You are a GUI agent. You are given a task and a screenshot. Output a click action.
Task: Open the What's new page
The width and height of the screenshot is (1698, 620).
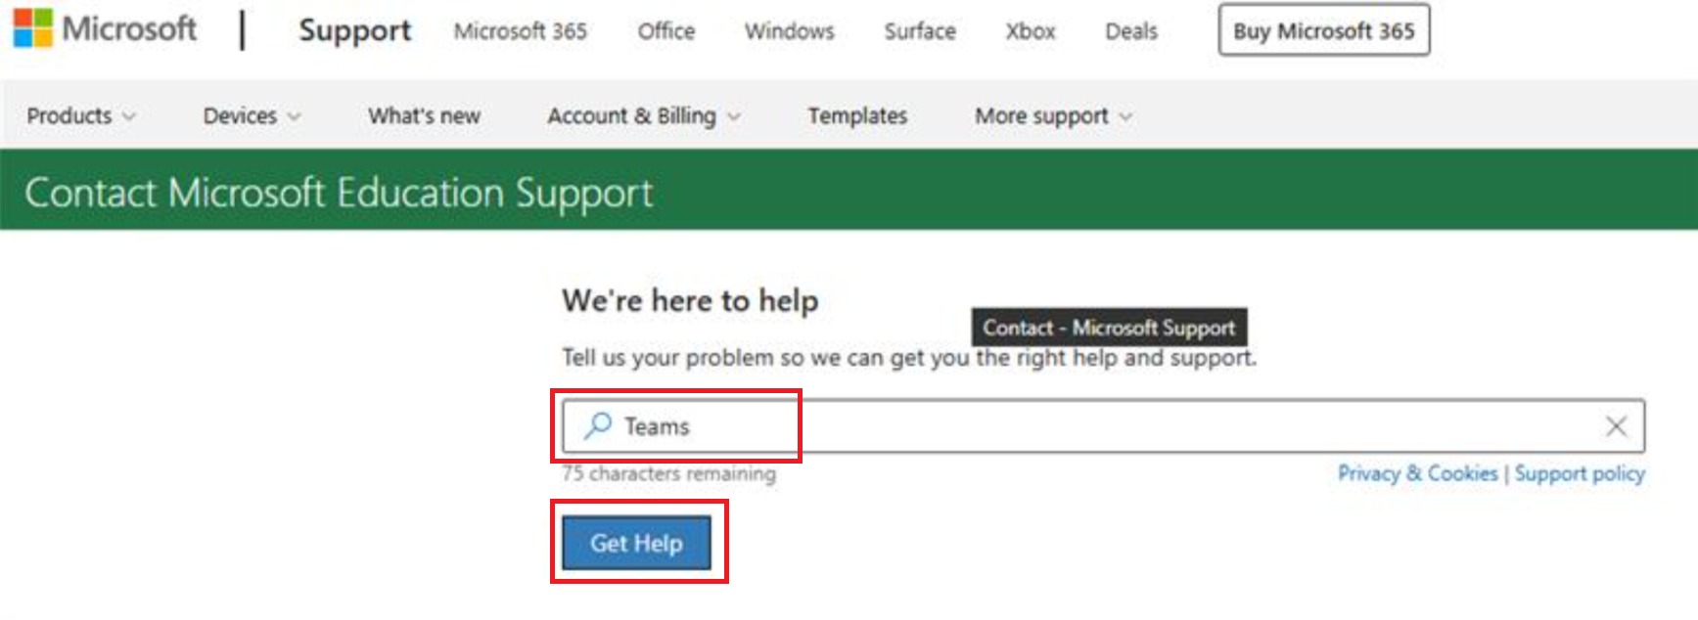[x=424, y=115]
